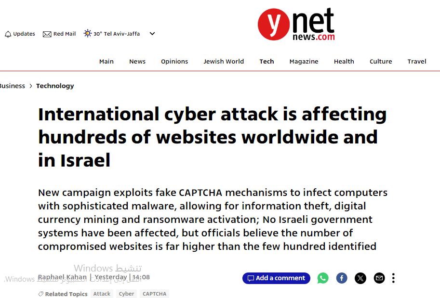Click author name Raphael Kahan
This screenshot has width=440, height=298.
click(62, 277)
